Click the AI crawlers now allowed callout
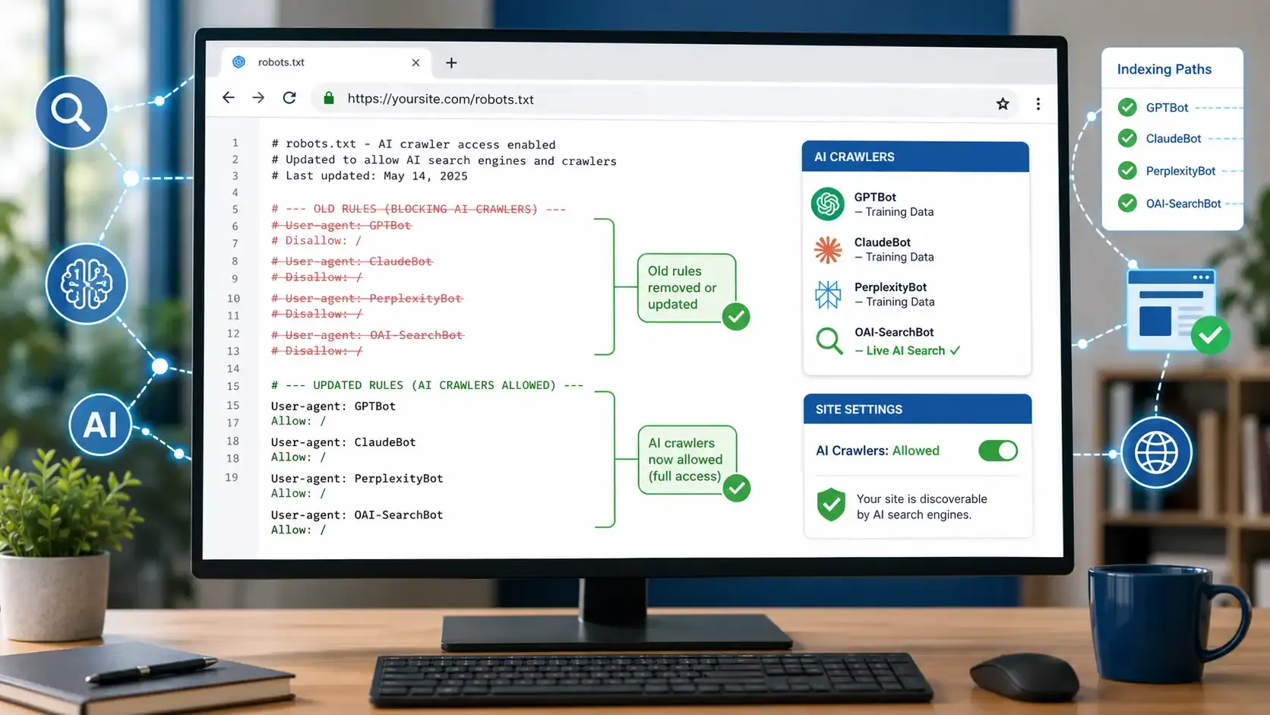Viewport: 1270px width, 715px height. coord(687,460)
